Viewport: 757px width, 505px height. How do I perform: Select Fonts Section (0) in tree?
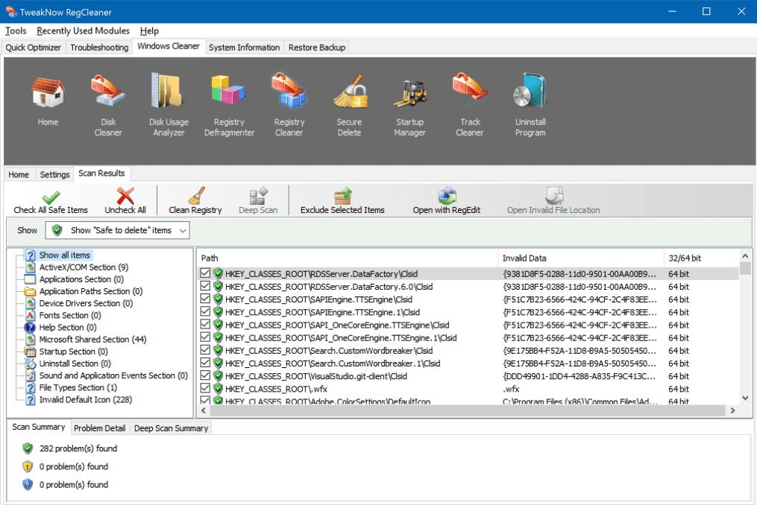pos(70,316)
